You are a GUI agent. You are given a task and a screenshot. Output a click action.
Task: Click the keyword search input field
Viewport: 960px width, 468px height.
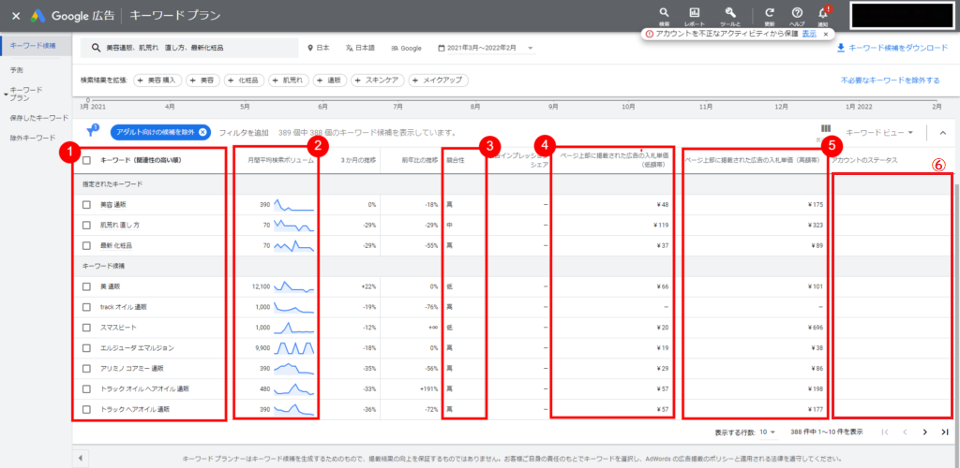(x=189, y=48)
